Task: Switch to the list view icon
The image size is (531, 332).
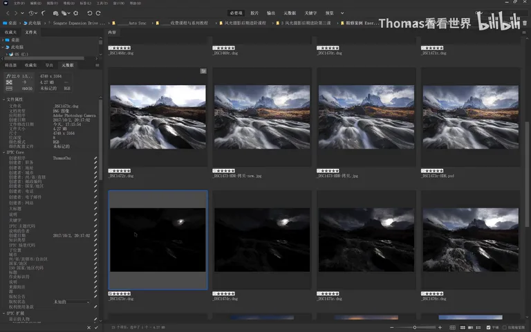Action: pyautogui.click(x=478, y=328)
